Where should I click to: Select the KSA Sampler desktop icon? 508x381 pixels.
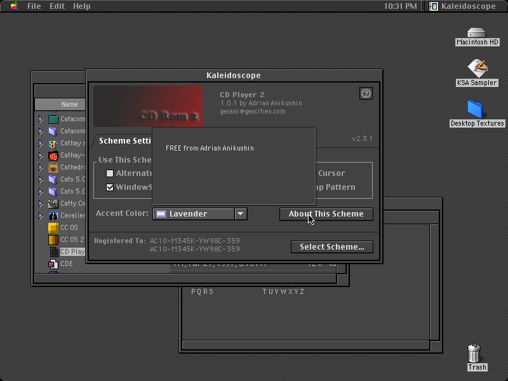click(x=478, y=69)
